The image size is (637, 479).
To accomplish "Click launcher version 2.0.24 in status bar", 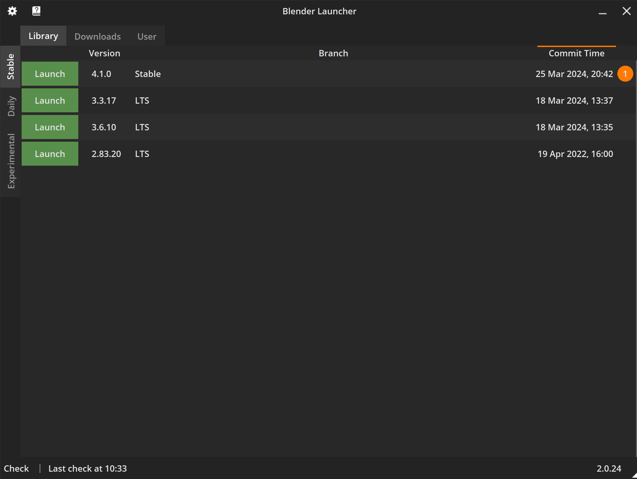I will 609,468.
